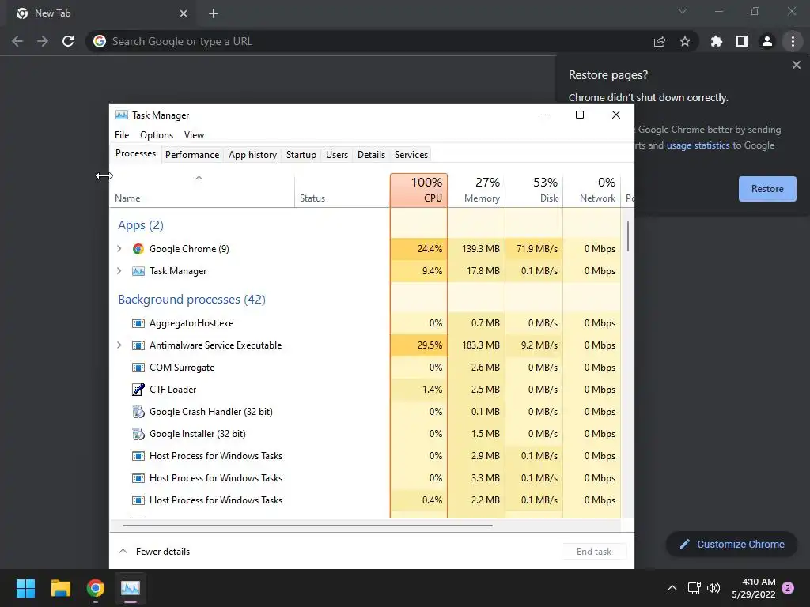Open Chrome's Extensions puzzle icon
The width and height of the screenshot is (810, 607).
[x=717, y=41]
